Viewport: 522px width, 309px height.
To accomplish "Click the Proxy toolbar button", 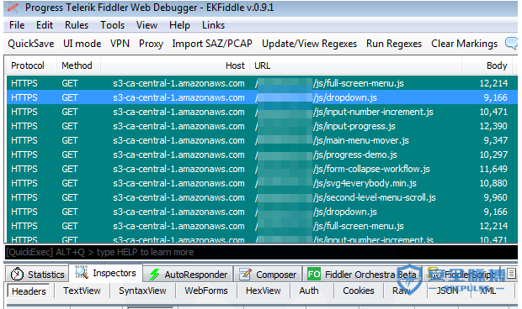I will [x=151, y=44].
